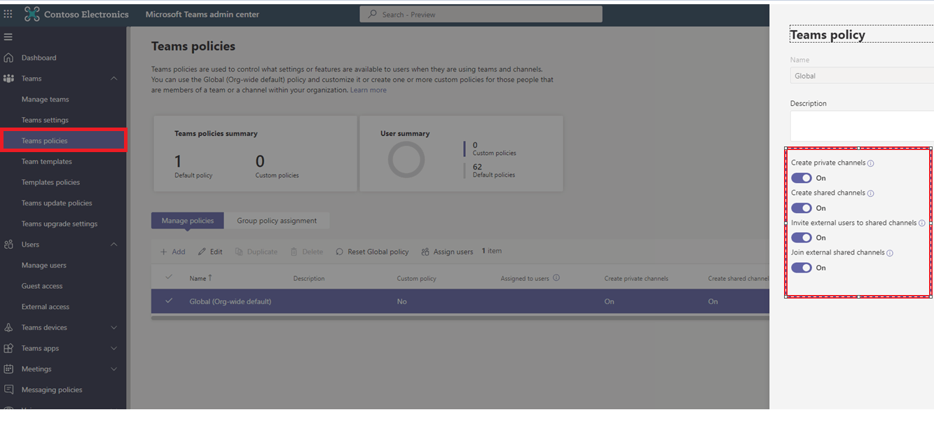Click the search magnifier icon
This screenshot has width=934, height=431.
(x=373, y=14)
